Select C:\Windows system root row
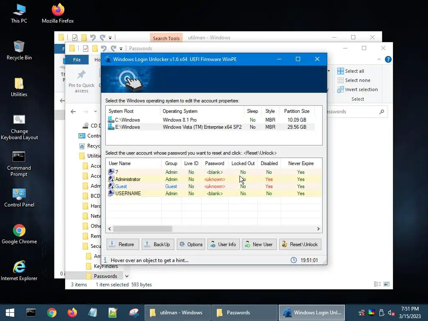Viewport: 428px width, 321px height. click(x=211, y=120)
